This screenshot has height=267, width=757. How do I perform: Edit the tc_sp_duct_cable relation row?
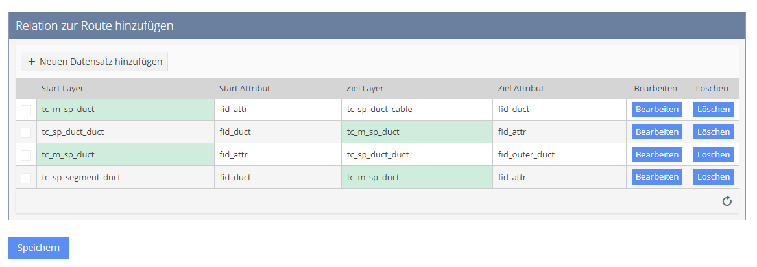click(656, 110)
